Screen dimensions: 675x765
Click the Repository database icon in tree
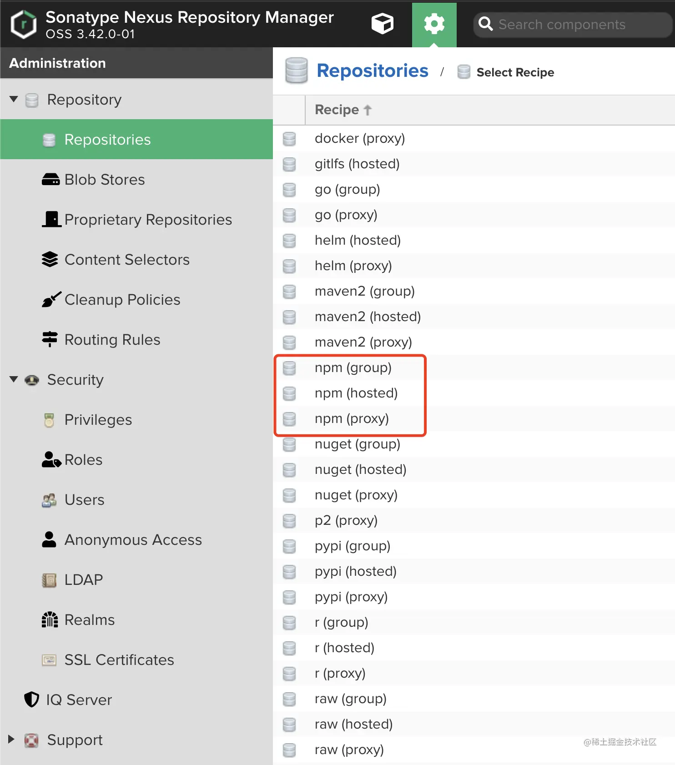[31, 100]
